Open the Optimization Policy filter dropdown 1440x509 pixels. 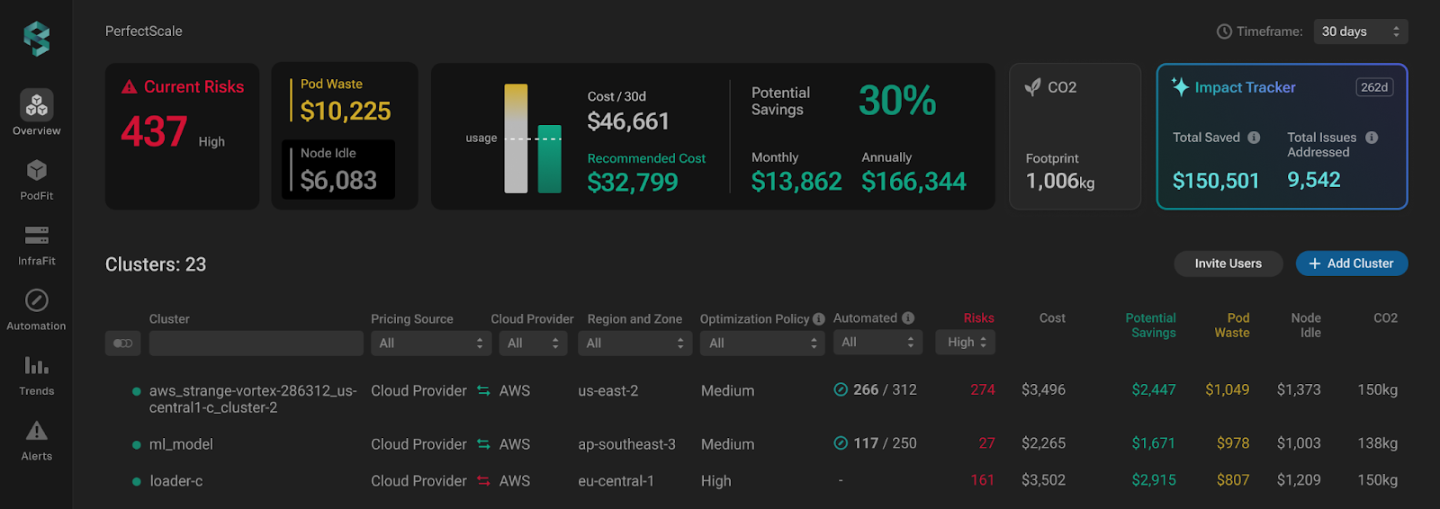click(x=762, y=344)
